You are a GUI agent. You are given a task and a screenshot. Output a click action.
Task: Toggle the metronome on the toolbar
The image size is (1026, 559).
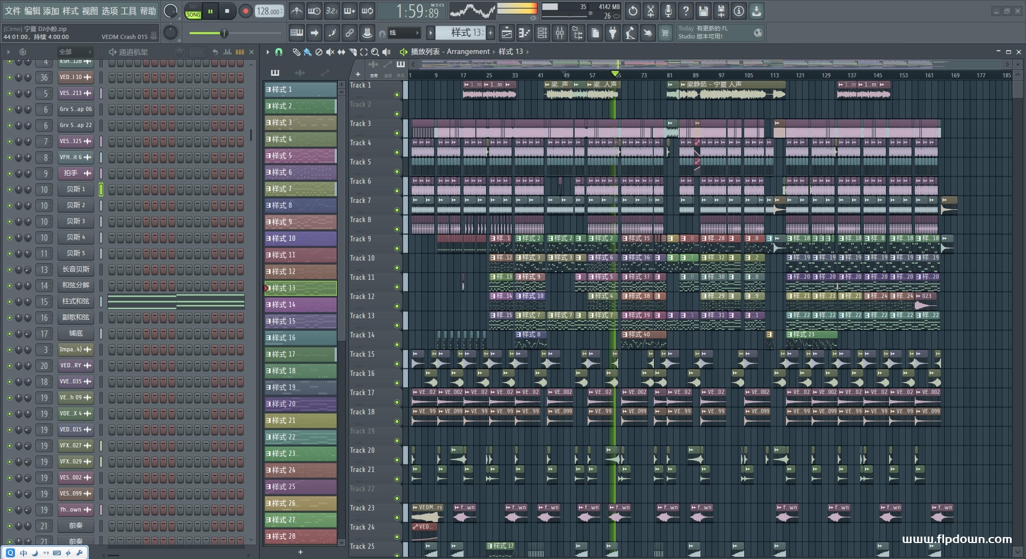[x=296, y=11]
